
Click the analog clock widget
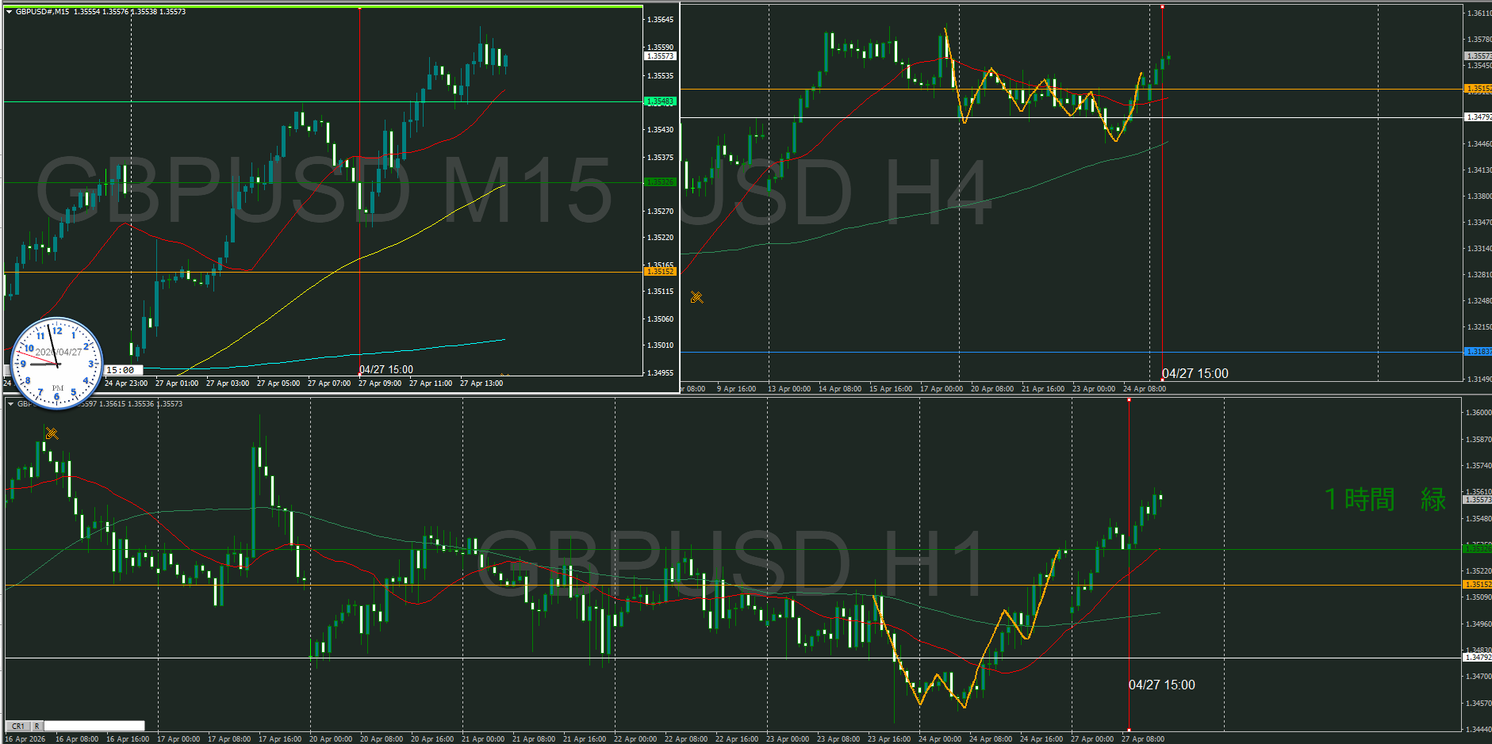coord(57,364)
